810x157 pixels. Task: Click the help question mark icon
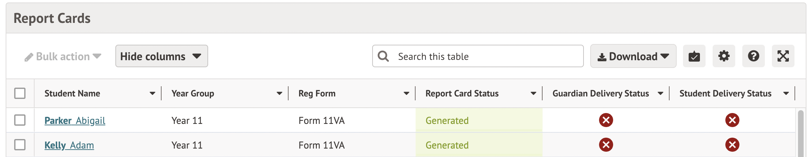(753, 56)
